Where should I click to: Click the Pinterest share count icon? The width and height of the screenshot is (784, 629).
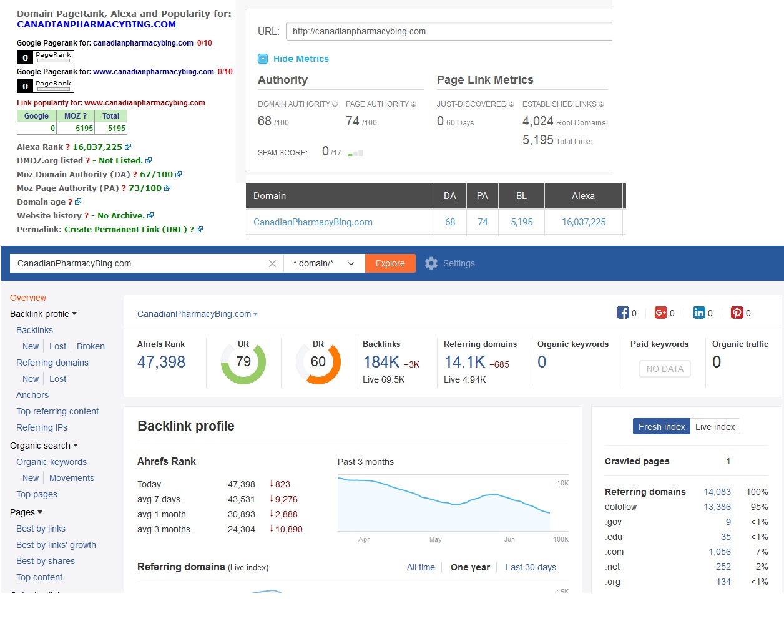[x=737, y=313]
